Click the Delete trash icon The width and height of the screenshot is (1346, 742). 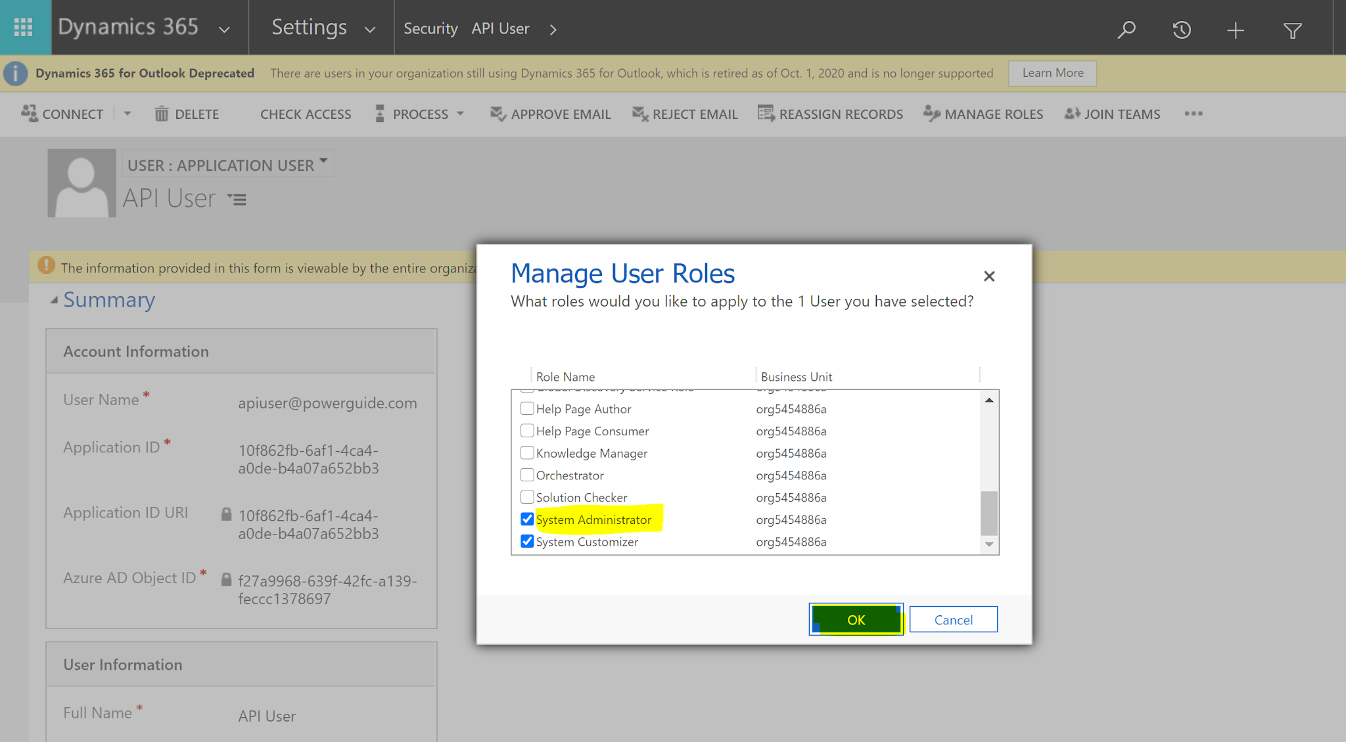coord(162,114)
